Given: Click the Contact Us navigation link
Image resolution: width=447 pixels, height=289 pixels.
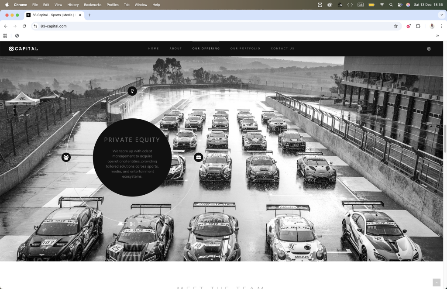Looking at the screenshot, I should (282, 48).
